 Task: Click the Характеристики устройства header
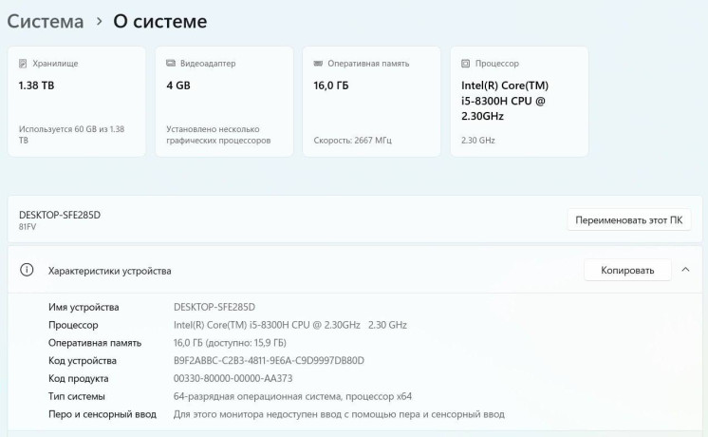pyautogui.click(x=110, y=271)
